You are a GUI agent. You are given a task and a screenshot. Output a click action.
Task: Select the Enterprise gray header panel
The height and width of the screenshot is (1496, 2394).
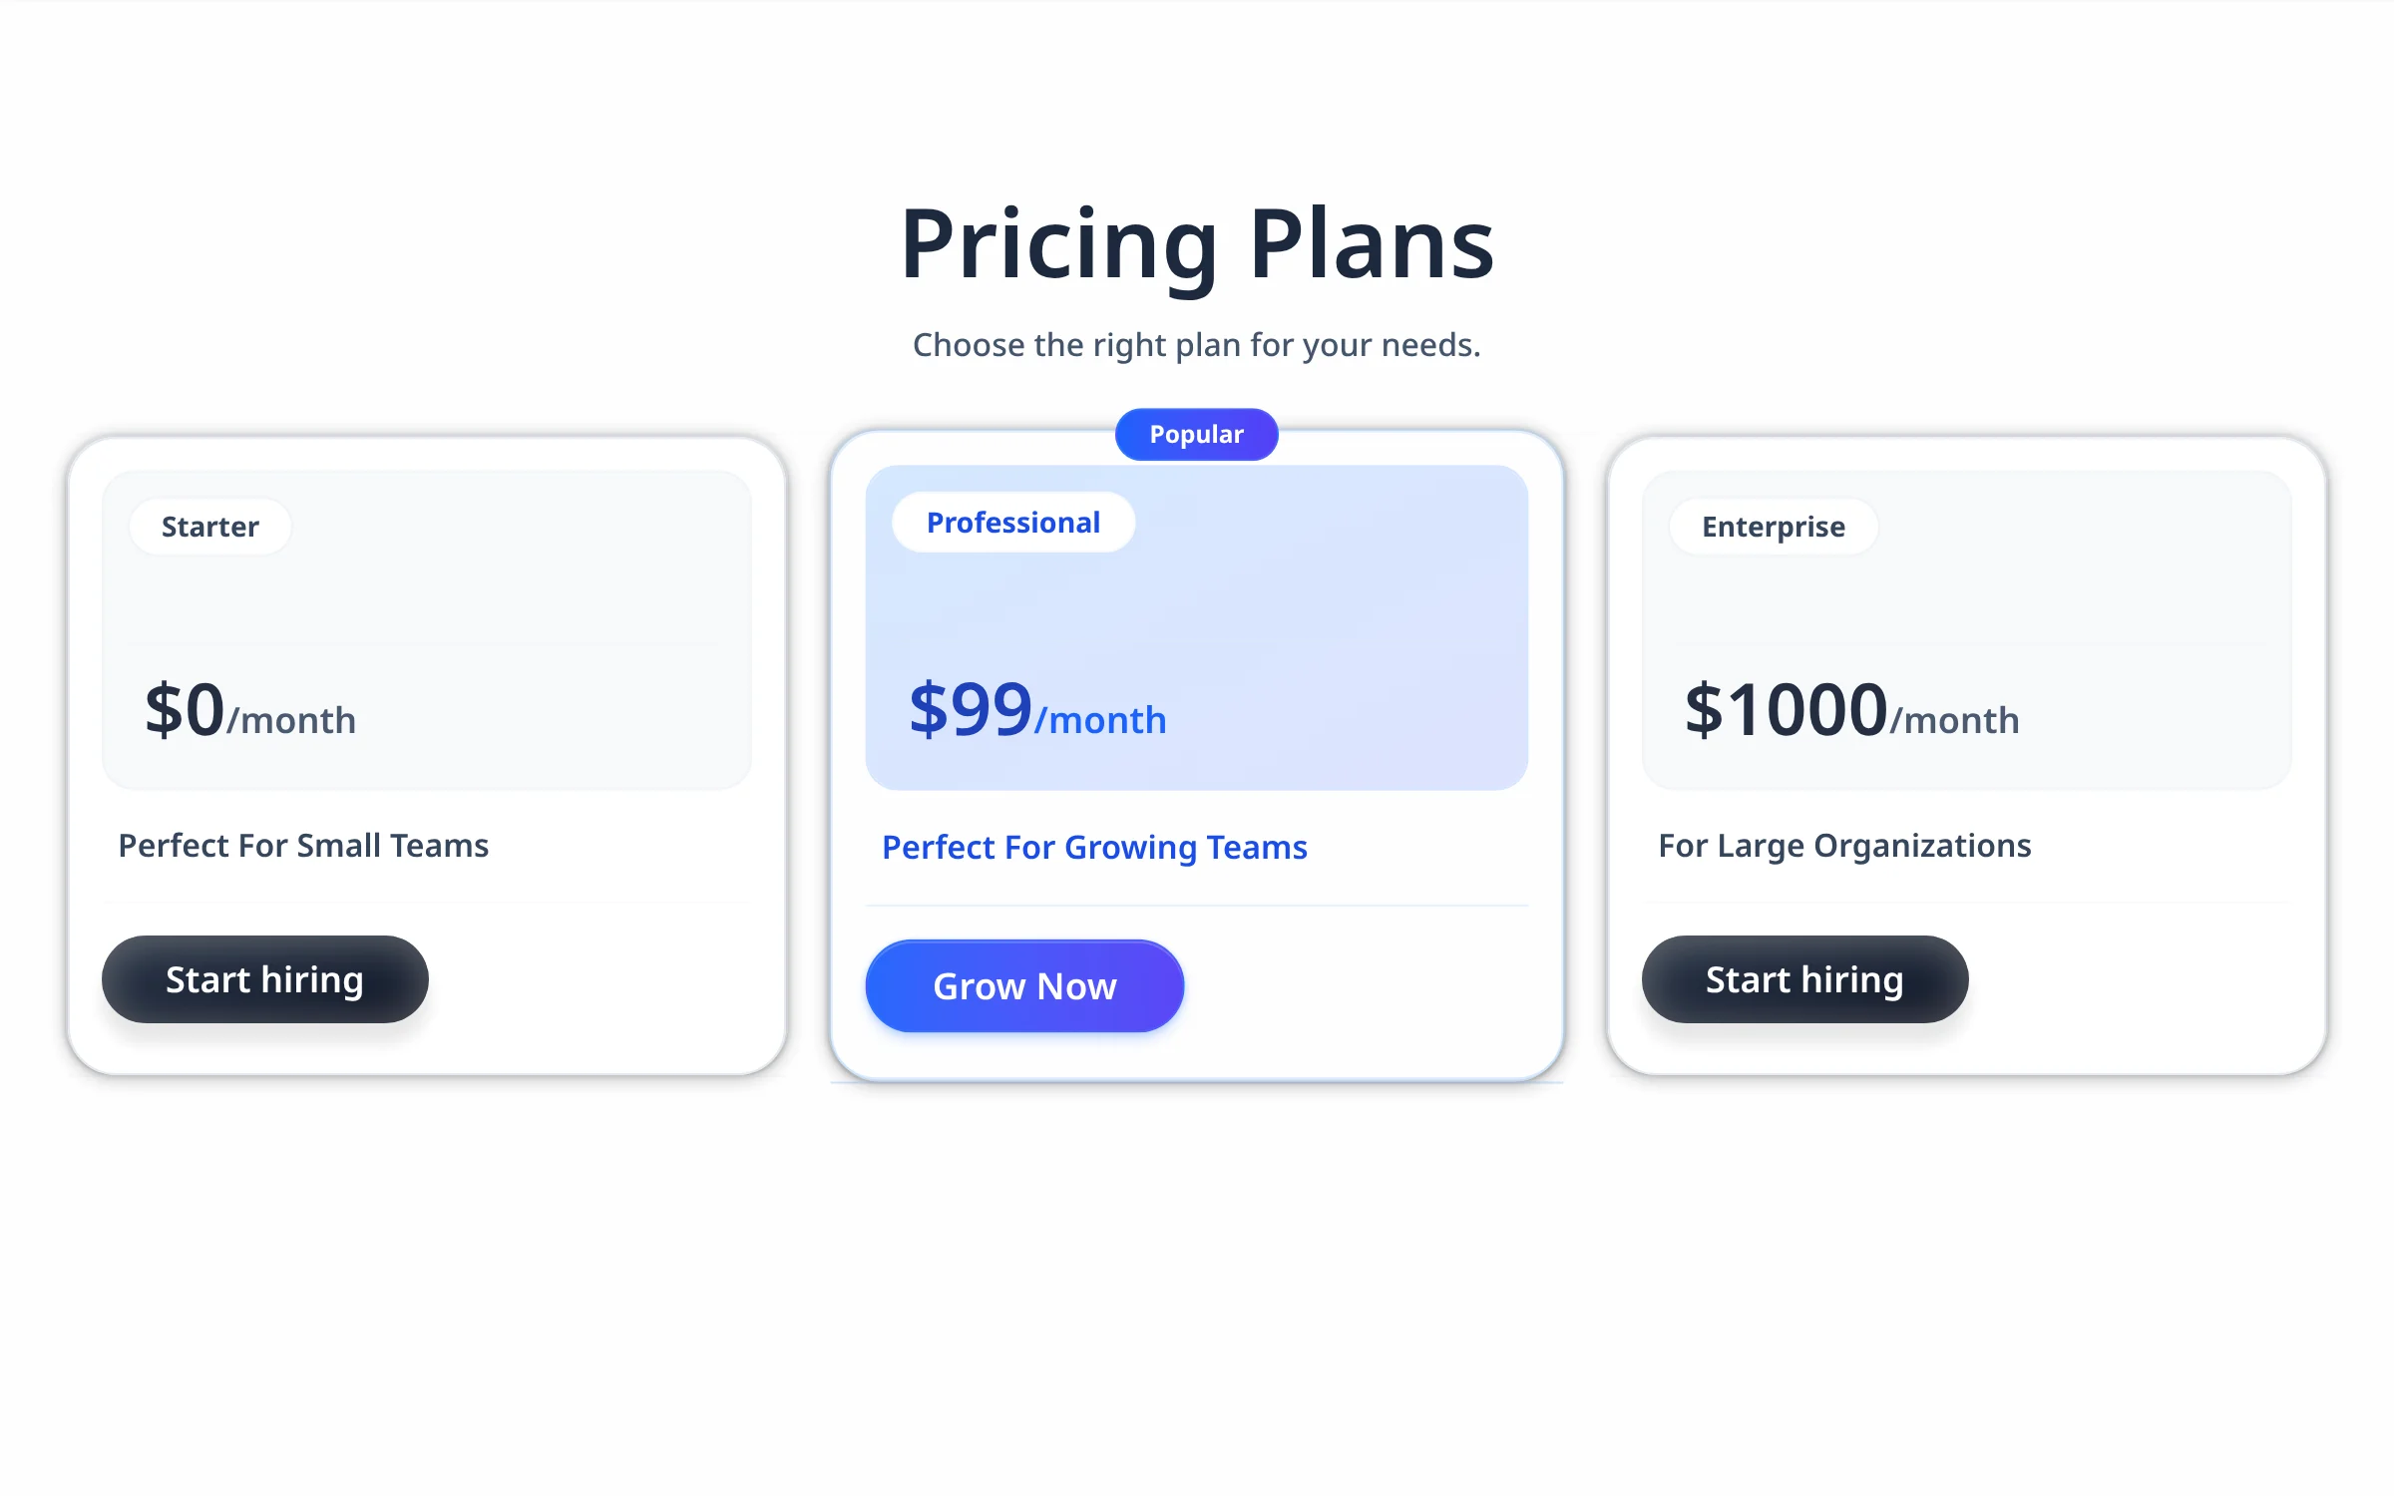coord(1967,629)
